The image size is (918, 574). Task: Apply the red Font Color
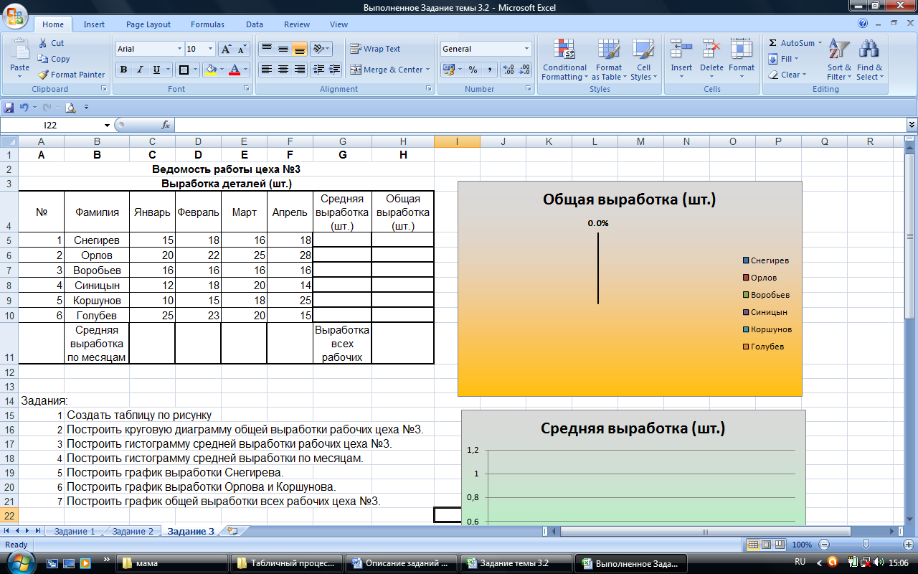pyautogui.click(x=235, y=70)
